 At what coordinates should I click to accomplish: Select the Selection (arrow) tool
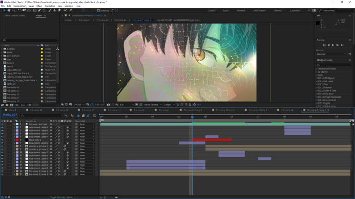coord(4,11)
